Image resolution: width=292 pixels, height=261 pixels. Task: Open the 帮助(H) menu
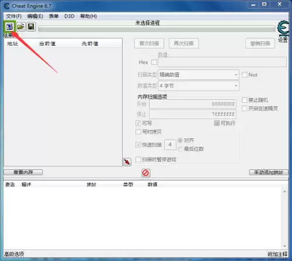89,16
